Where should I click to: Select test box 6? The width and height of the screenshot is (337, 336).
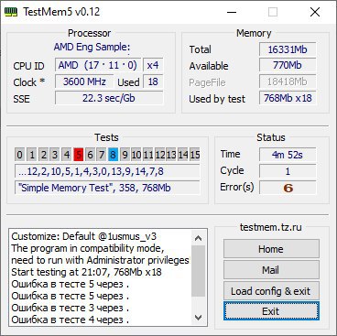(x=90, y=155)
